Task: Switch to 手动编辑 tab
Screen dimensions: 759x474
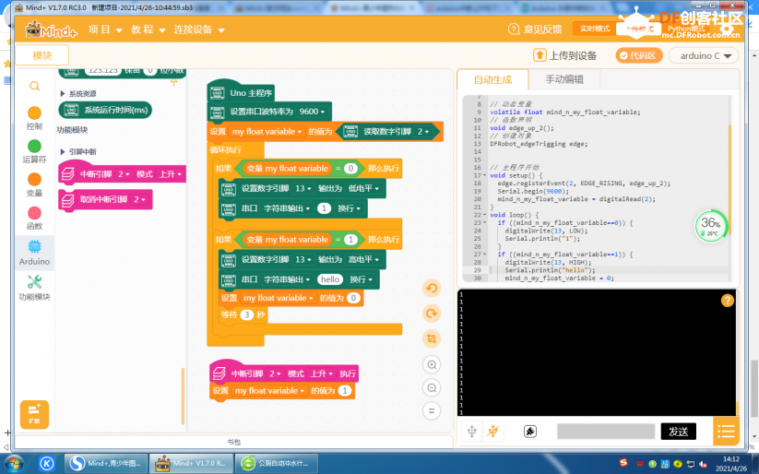Action: click(564, 79)
